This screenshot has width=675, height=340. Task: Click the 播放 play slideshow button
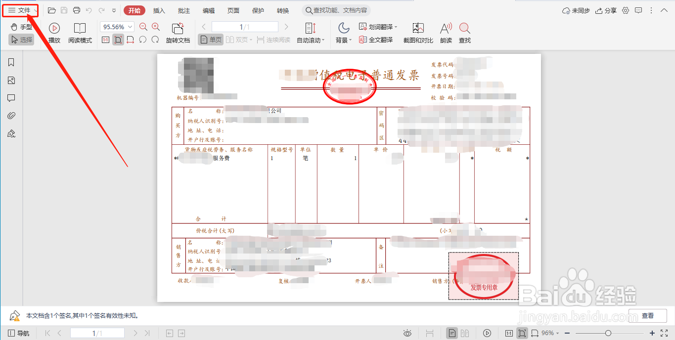pyautogui.click(x=54, y=34)
